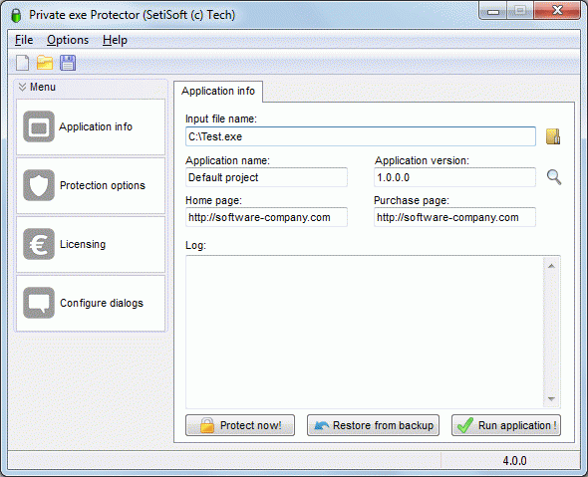Collapse the Menu panel using its chevron
This screenshot has height=477, width=588.
(23, 87)
